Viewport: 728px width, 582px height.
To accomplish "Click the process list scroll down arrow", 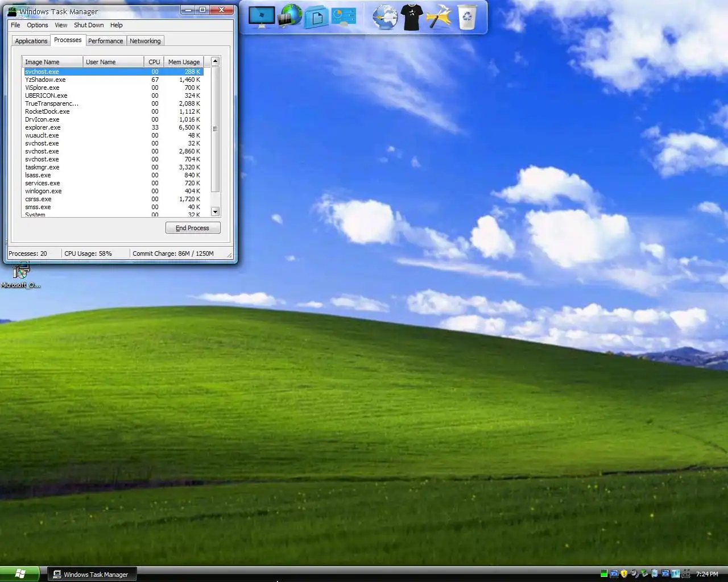I will click(215, 211).
